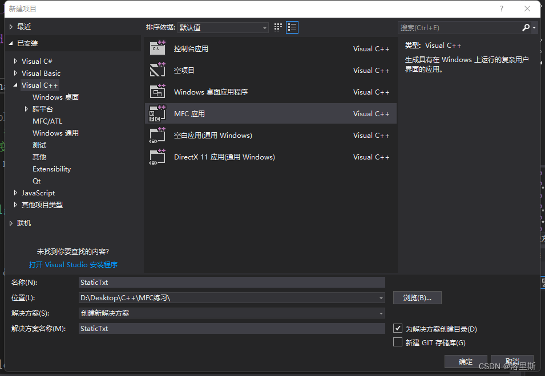The height and width of the screenshot is (376, 545).
Task: Select the Empty Project template icon
Action: point(158,70)
